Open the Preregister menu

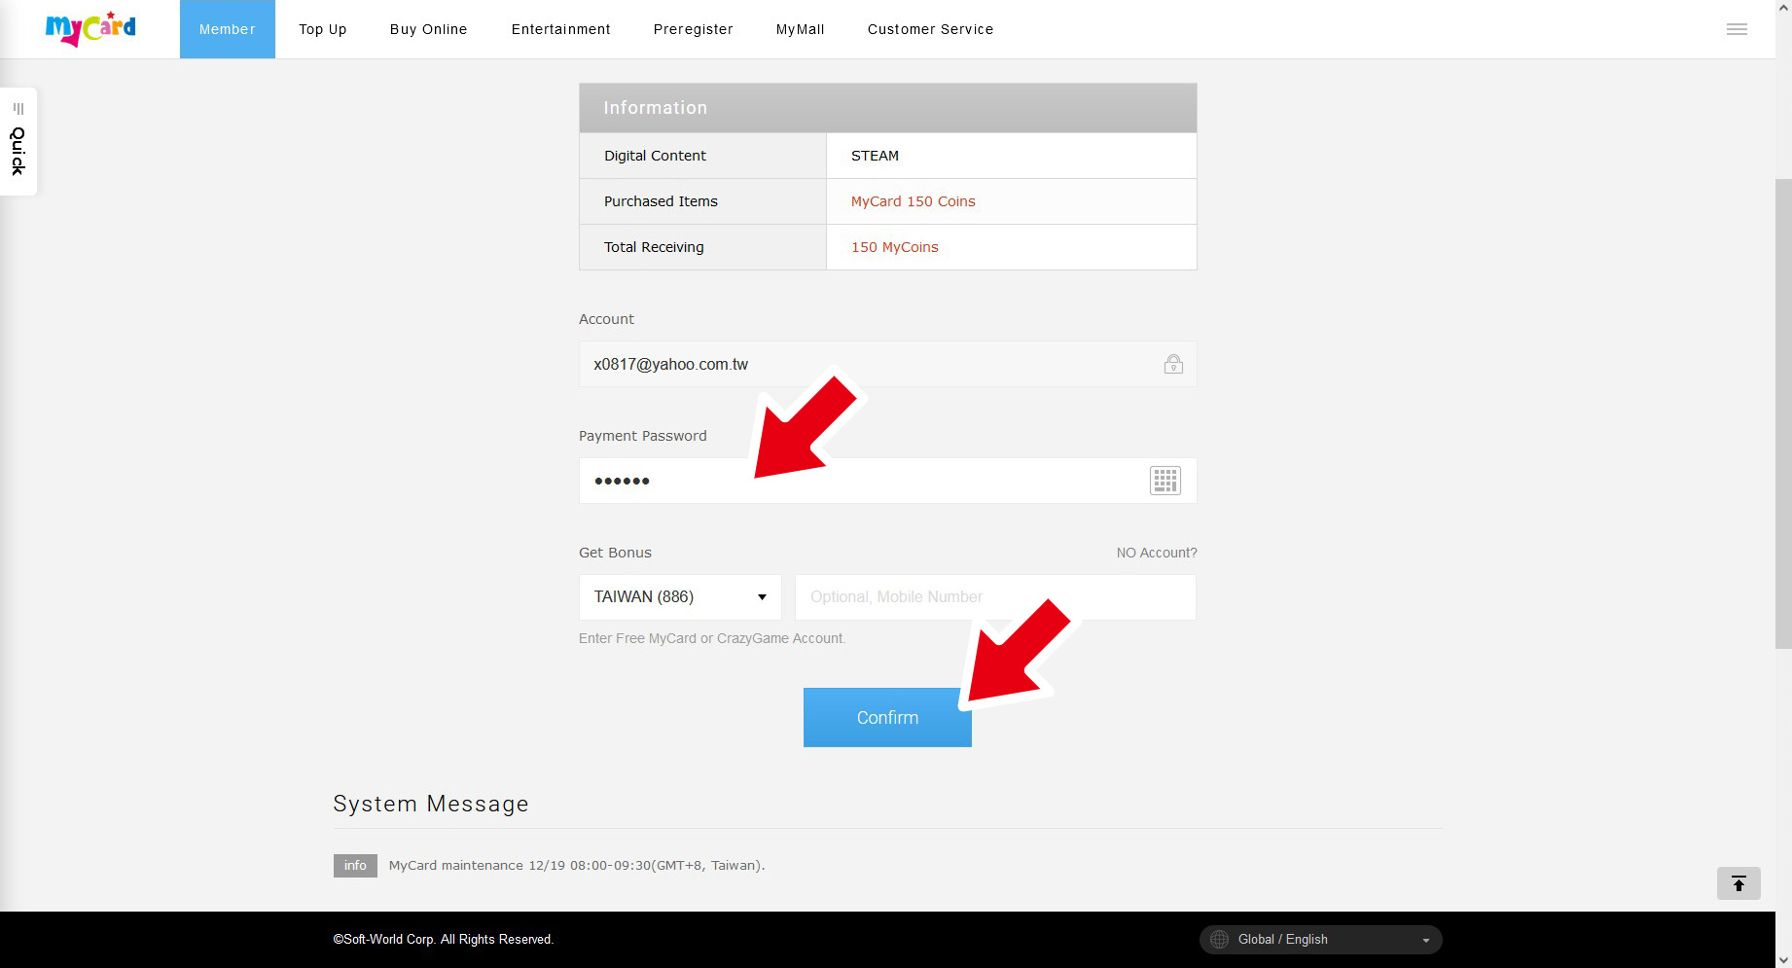coord(694,29)
